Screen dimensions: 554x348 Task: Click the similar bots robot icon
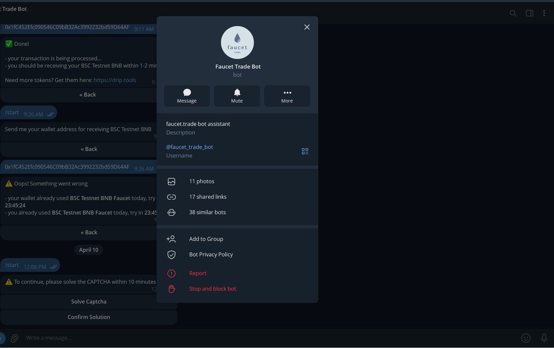[171, 212]
